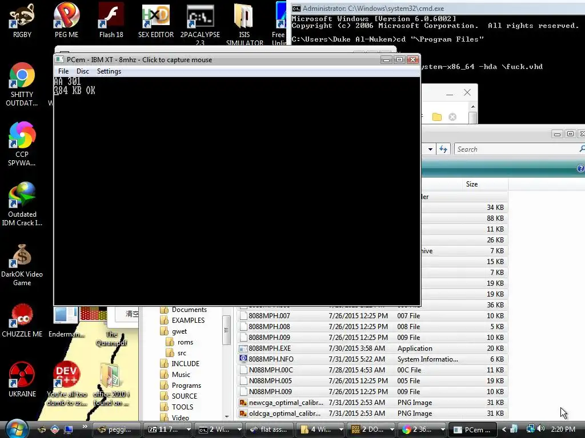Image resolution: width=585 pixels, height=438 pixels.
Task: Open the DarkOK Video Game icon
Action: click(x=22, y=265)
